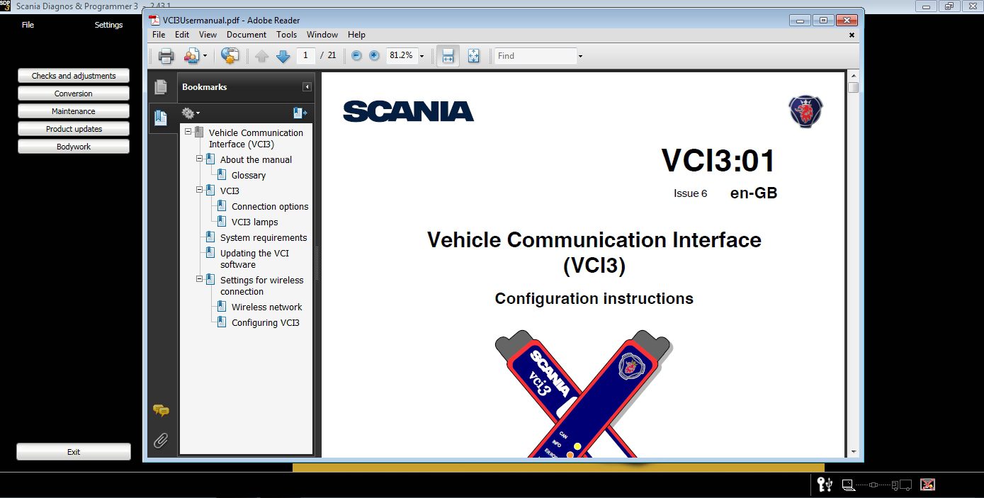Screen dimensions: 984x498
Task: Click the previous page up arrow icon
Action: point(261,55)
